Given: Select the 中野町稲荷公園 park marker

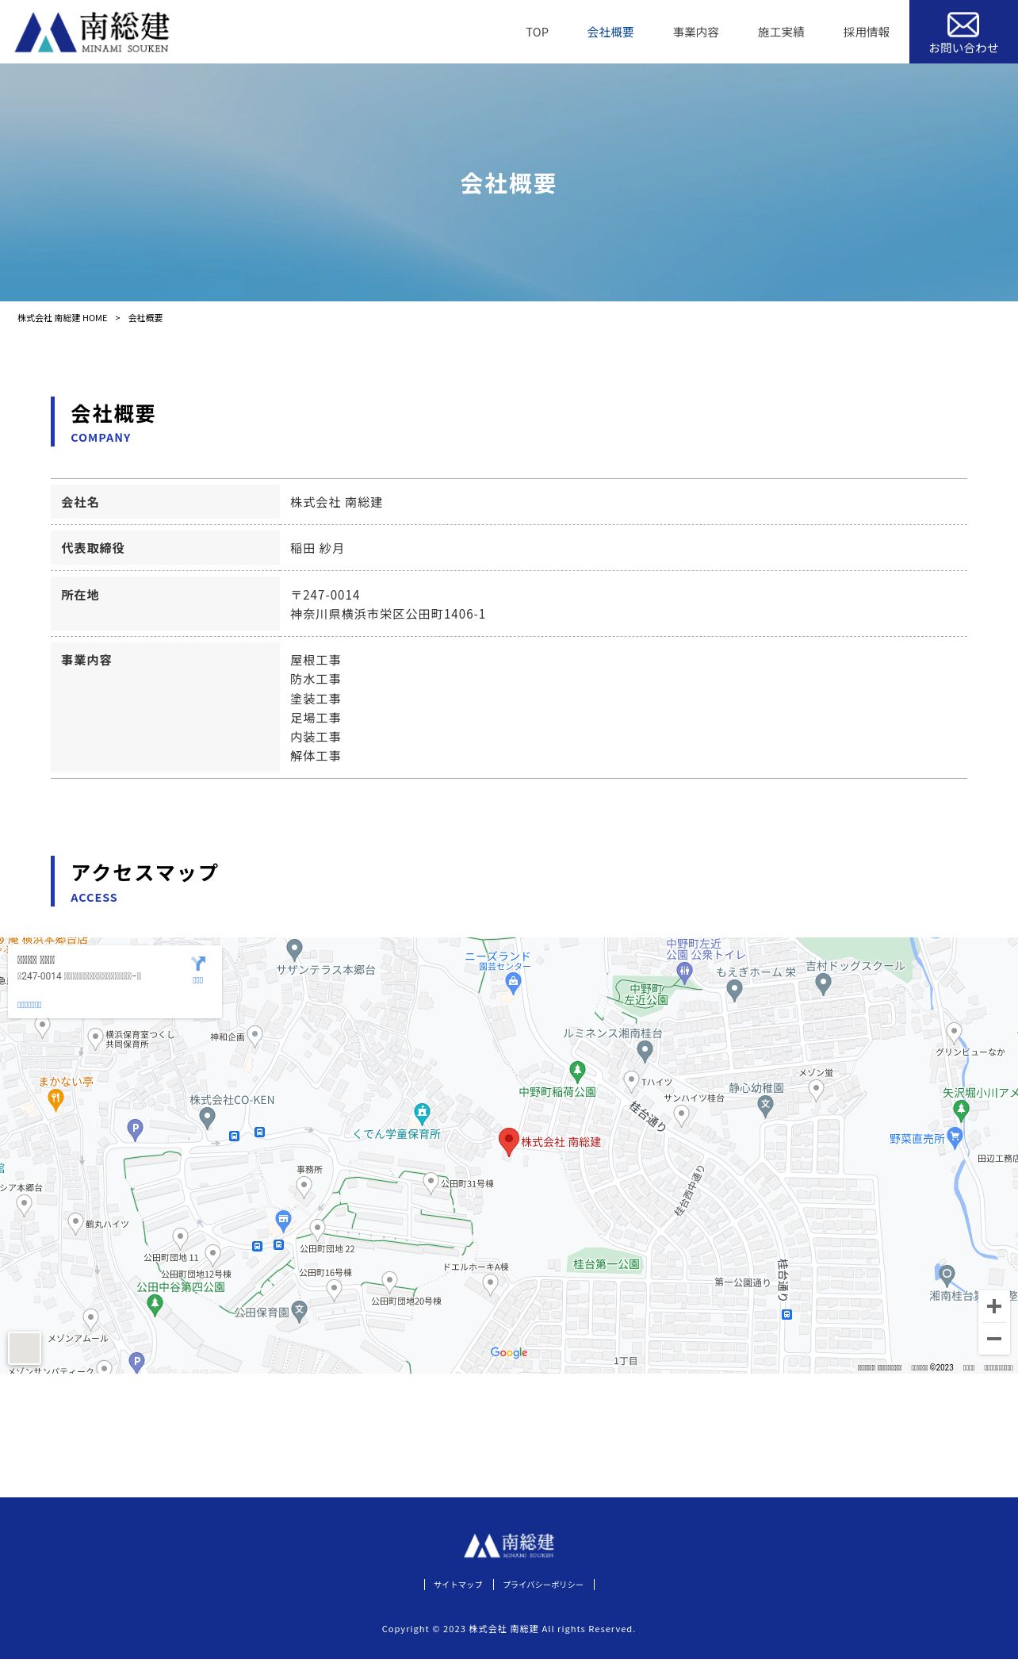Looking at the screenshot, I should 578,1071.
